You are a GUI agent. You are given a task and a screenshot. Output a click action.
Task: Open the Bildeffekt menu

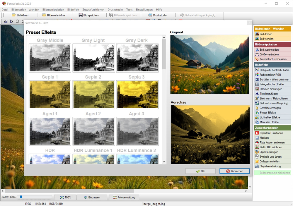point(73,10)
